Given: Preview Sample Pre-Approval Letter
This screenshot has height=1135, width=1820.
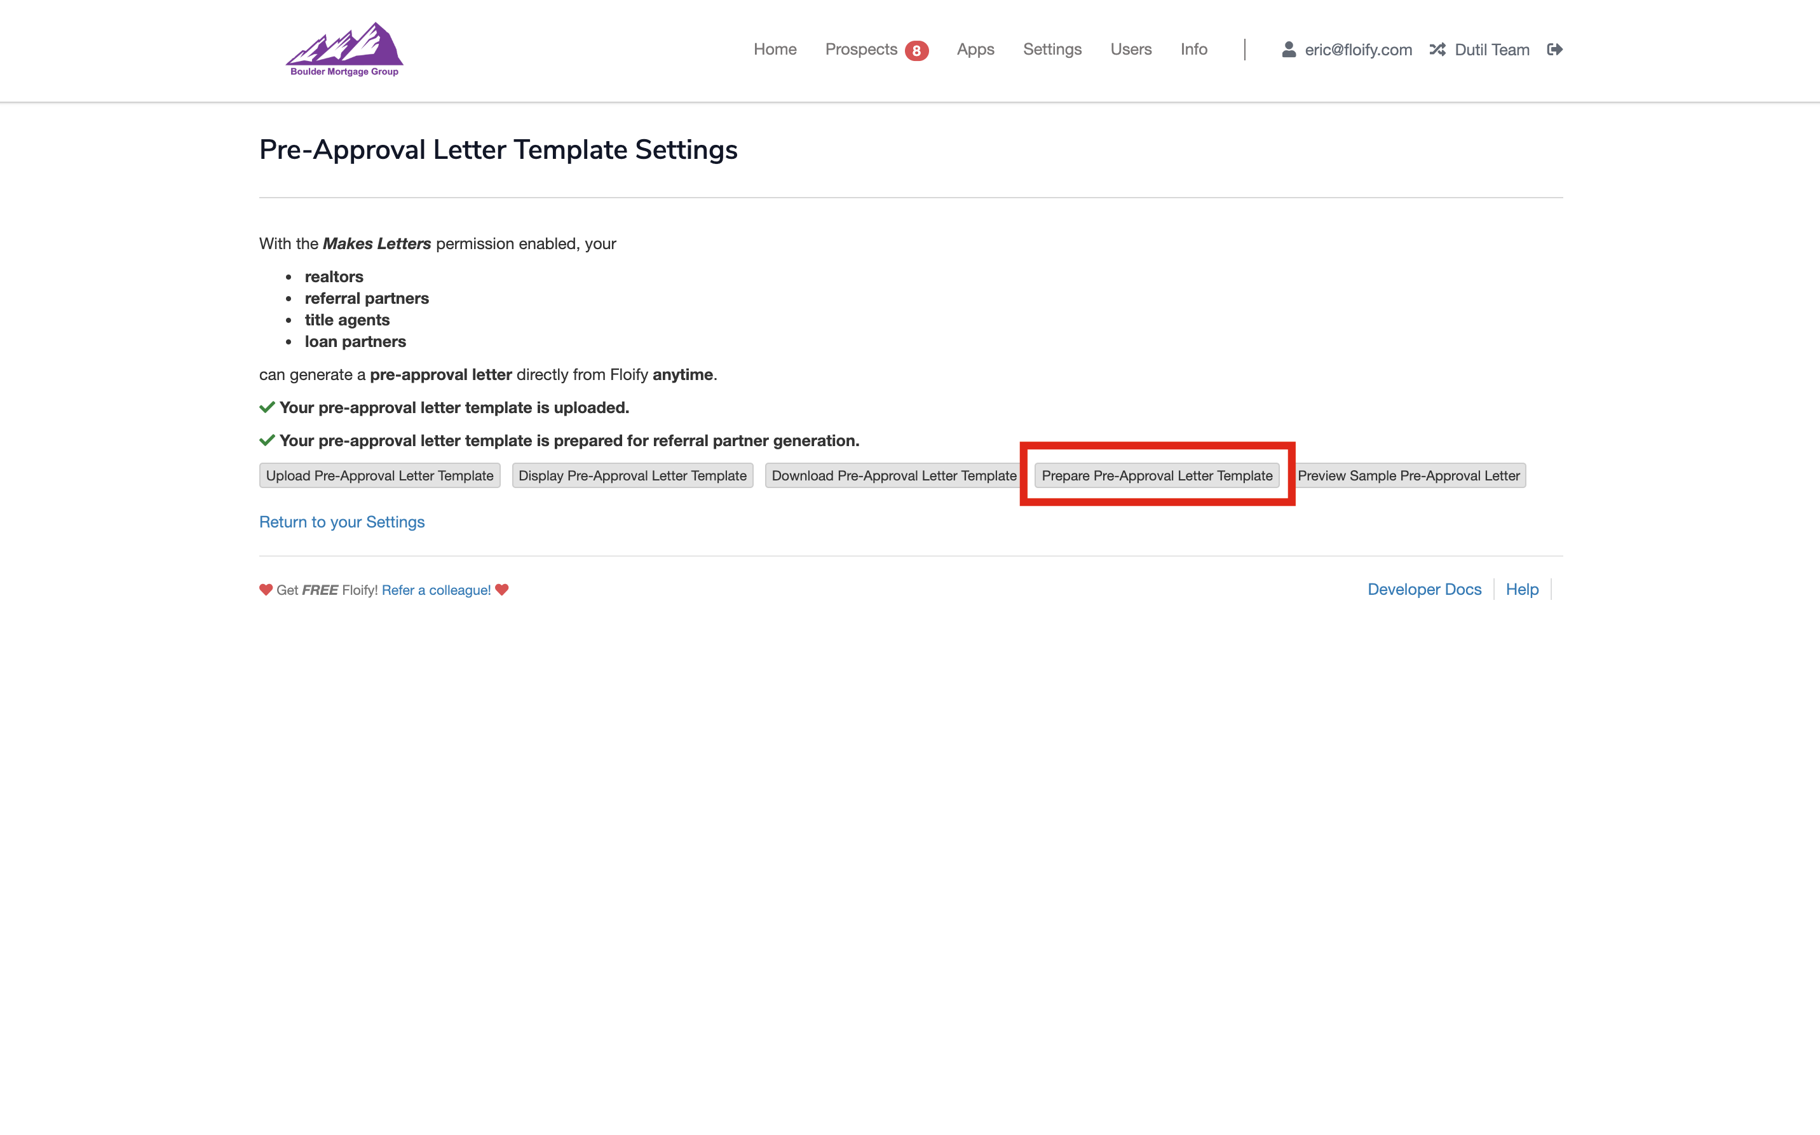Looking at the screenshot, I should coord(1408,475).
